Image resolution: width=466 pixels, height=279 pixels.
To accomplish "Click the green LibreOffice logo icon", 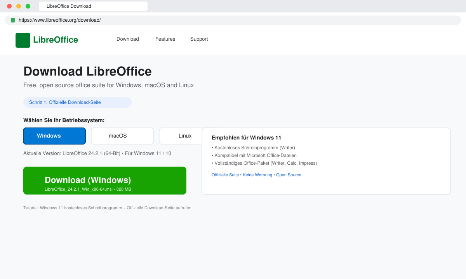I will click(x=23, y=40).
